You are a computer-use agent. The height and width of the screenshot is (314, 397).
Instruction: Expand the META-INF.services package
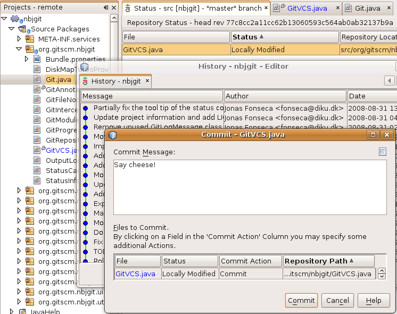(x=19, y=39)
